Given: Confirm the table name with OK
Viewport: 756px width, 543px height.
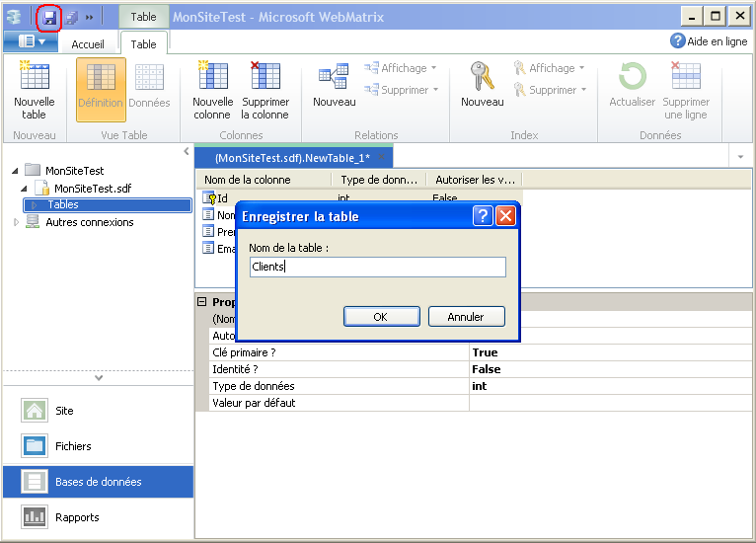Looking at the screenshot, I should 380,317.
